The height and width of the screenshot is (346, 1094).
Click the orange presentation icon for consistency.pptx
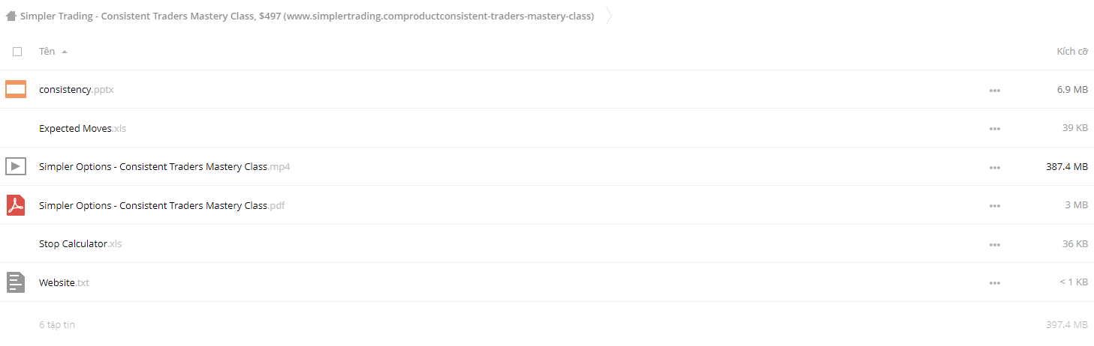tap(16, 89)
